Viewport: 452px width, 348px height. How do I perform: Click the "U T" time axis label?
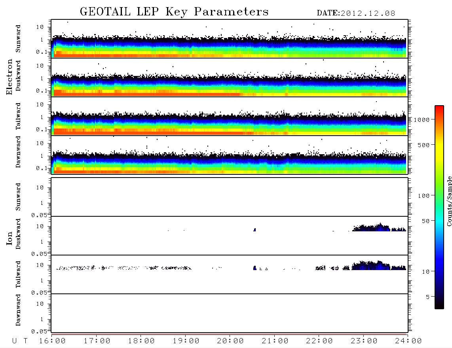tap(20, 341)
